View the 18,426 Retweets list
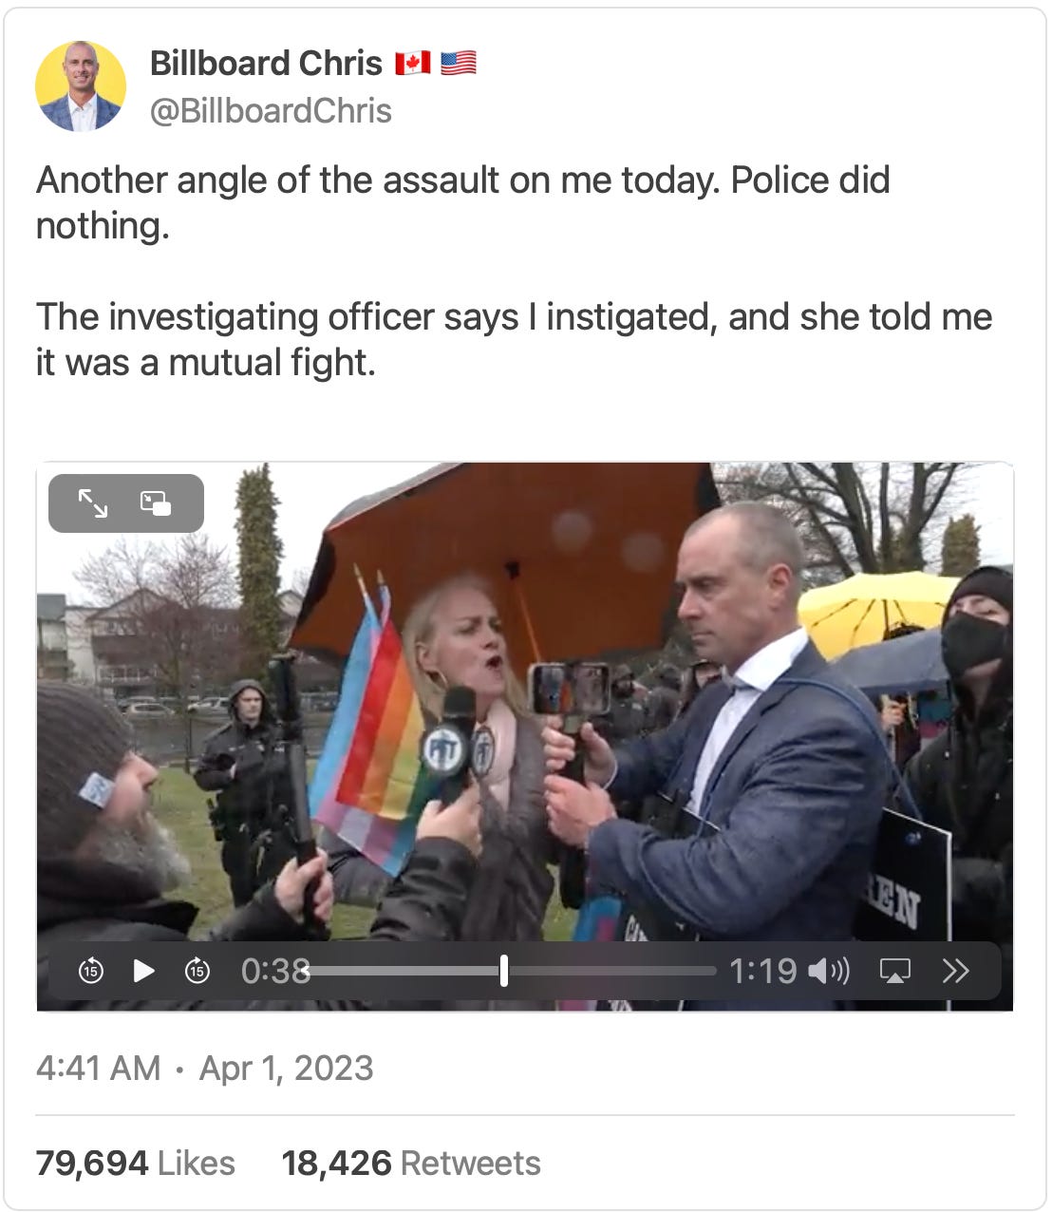The height and width of the screenshot is (1212, 1052). (411, 1163)
